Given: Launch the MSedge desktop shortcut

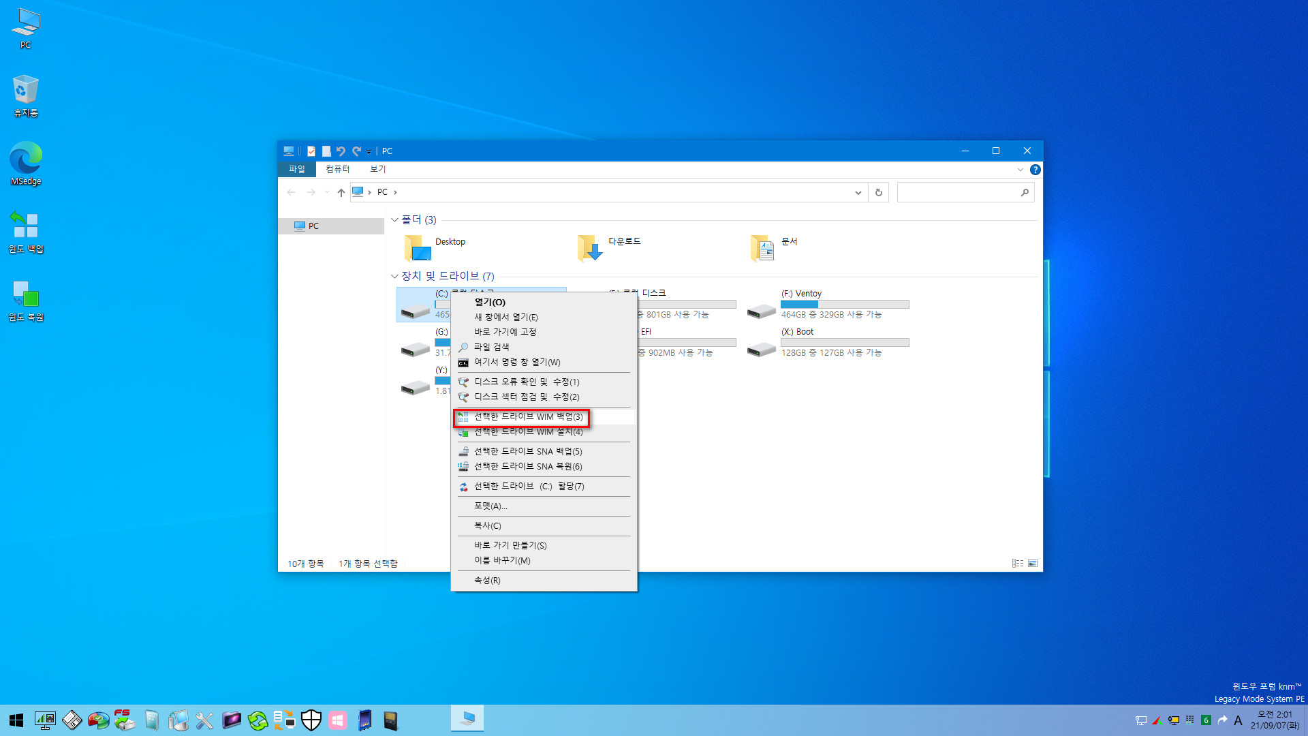Looking at the screenshot, I should pyautogui.click(x=26, y=164).
